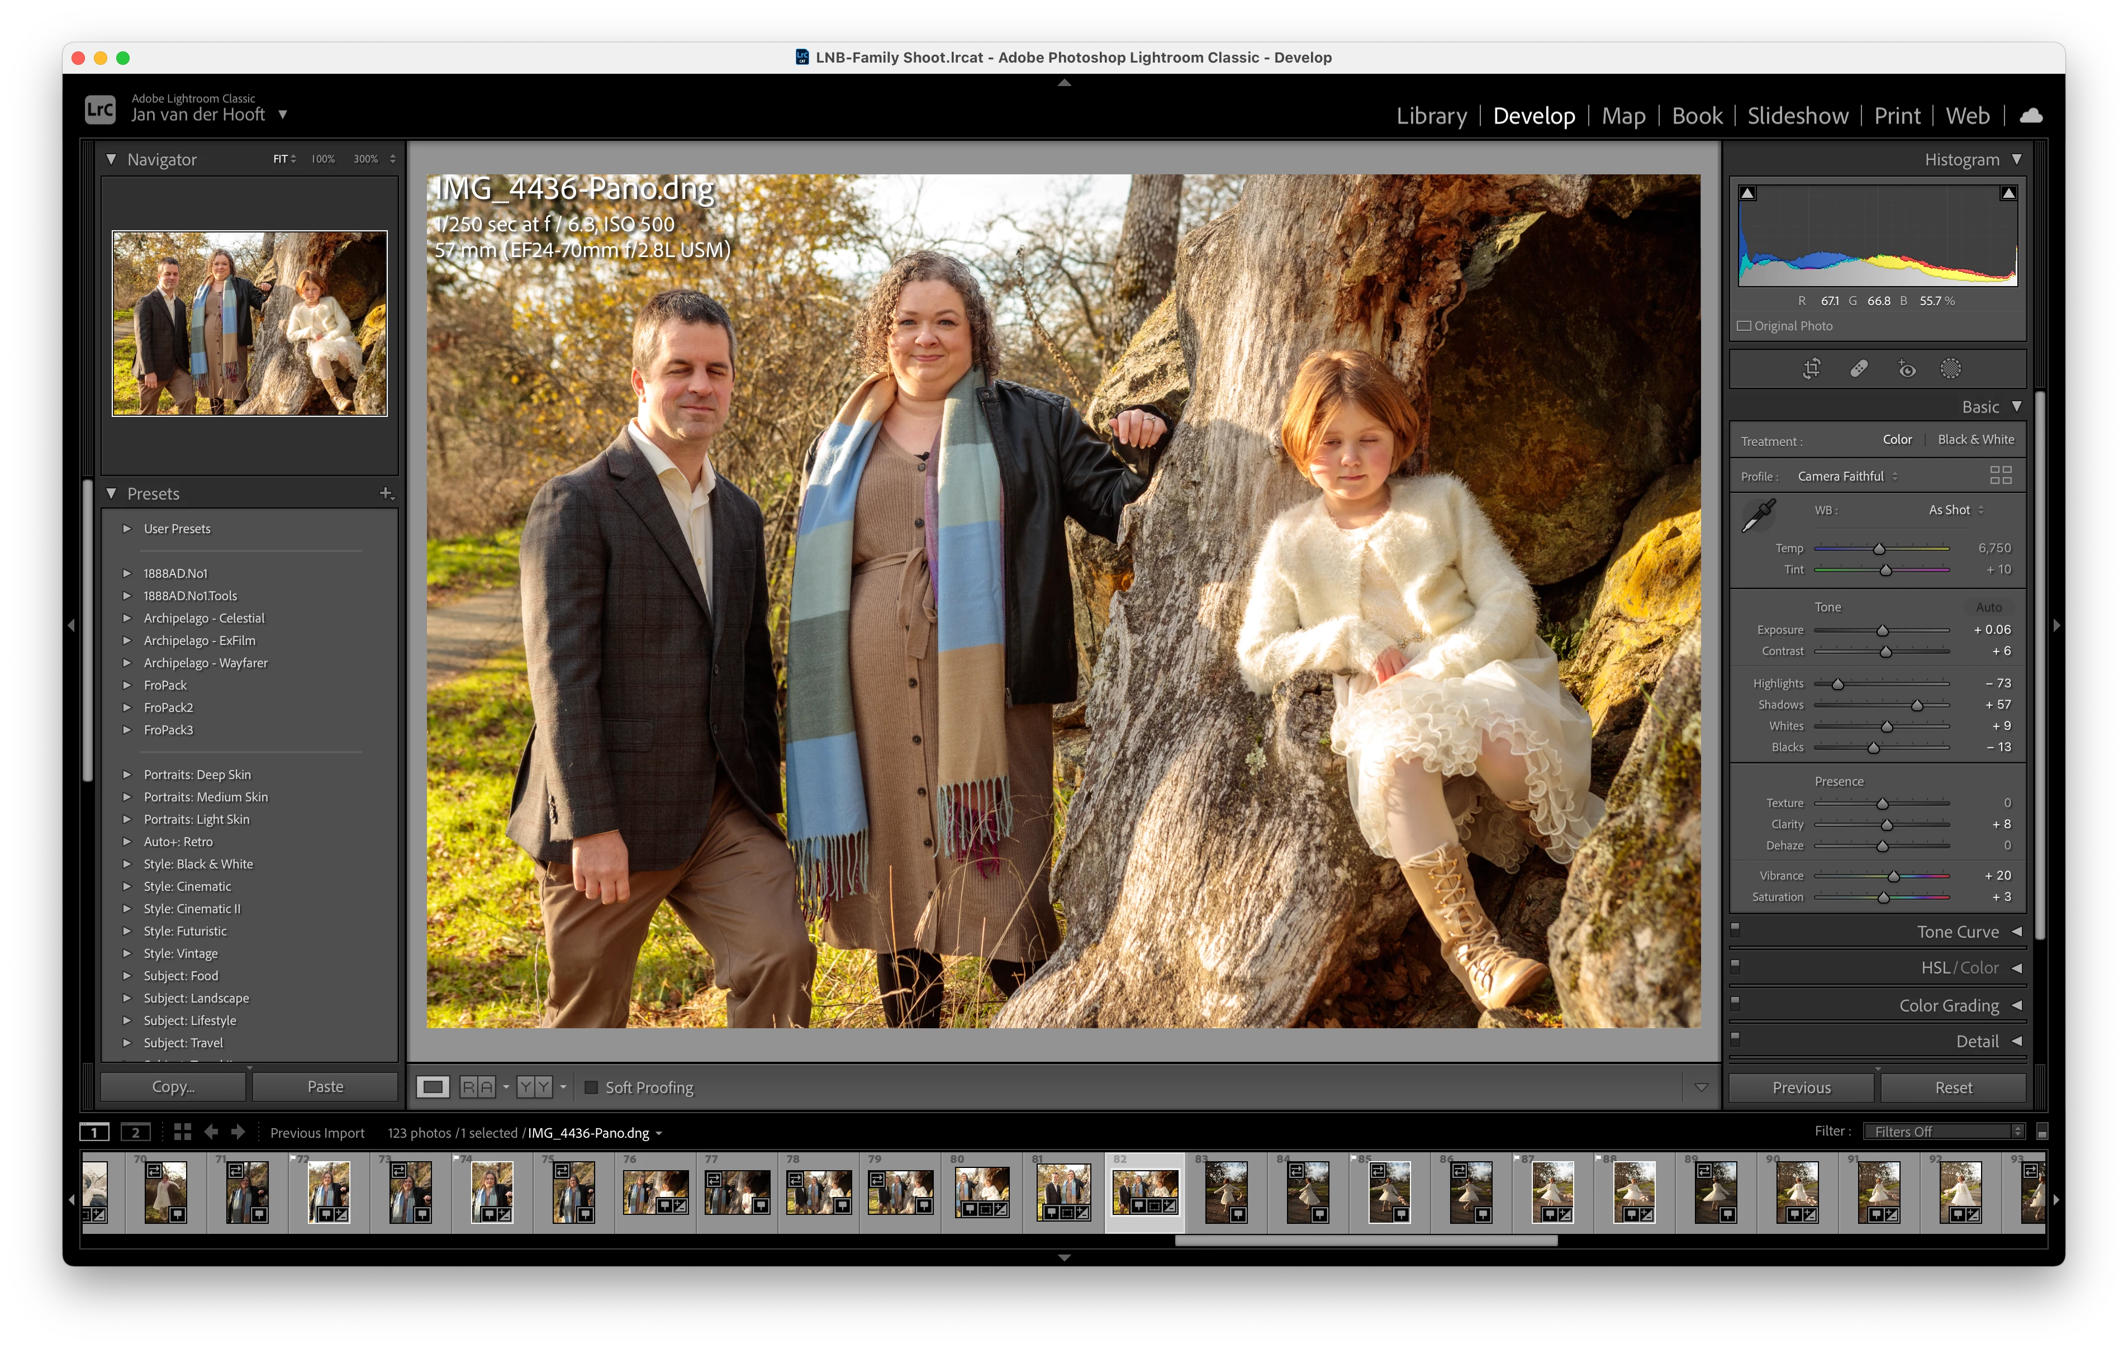2128x1349 pixels.
Task: Open the WB As Shot dropdown
Action: click(1956, 510)
